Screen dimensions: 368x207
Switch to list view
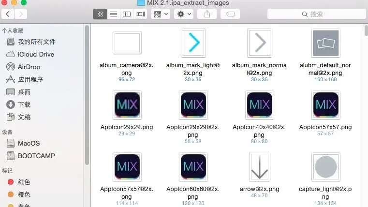click(x=114, y=14)
